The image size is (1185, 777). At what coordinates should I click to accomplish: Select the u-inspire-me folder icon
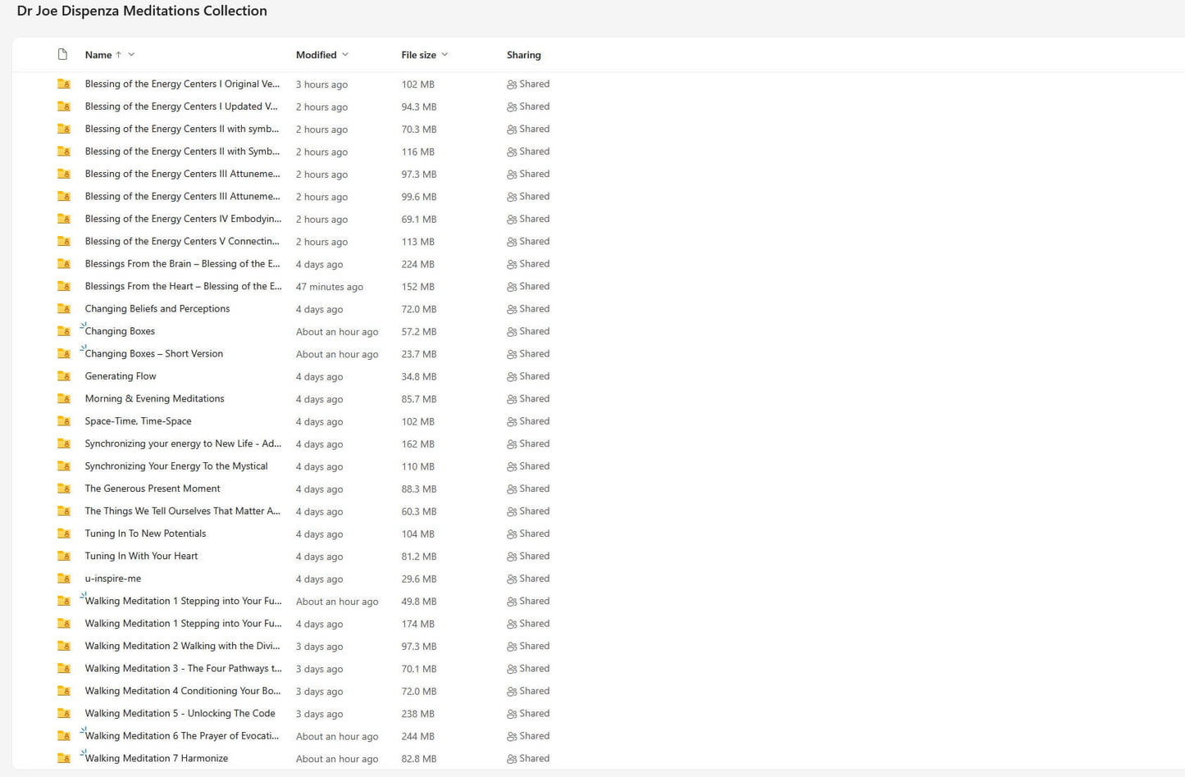[x=64, y=579]
